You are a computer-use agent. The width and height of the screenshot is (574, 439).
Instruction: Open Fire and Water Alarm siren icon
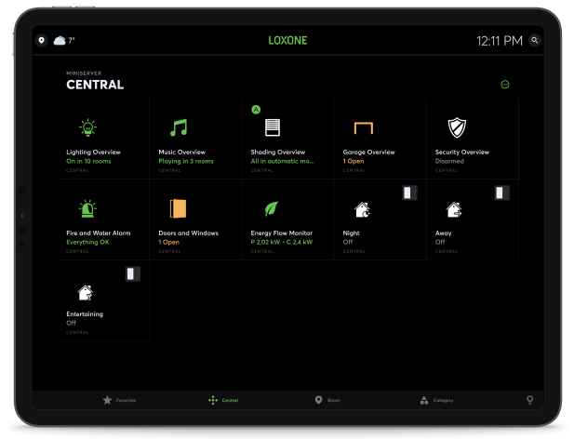click(x=87, y=208)
